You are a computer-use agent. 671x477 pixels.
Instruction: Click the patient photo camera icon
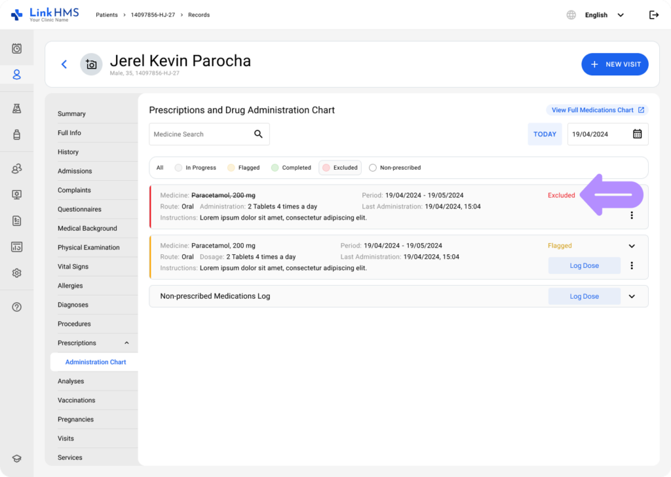click(x=91, y=64)
